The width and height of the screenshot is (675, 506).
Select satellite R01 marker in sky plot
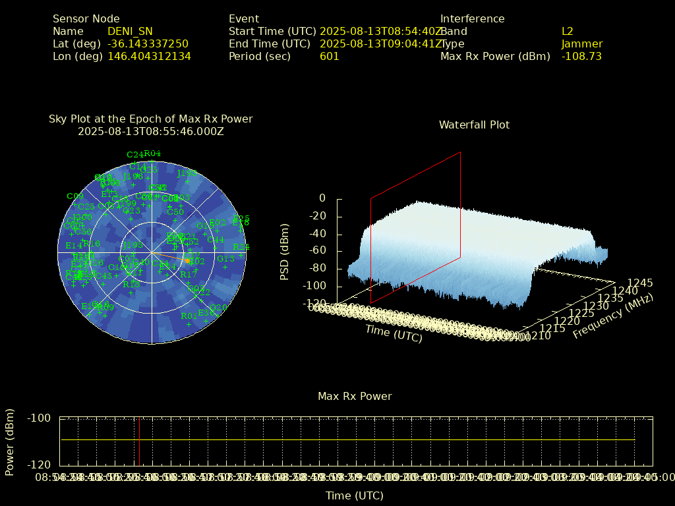click(189, 324)
